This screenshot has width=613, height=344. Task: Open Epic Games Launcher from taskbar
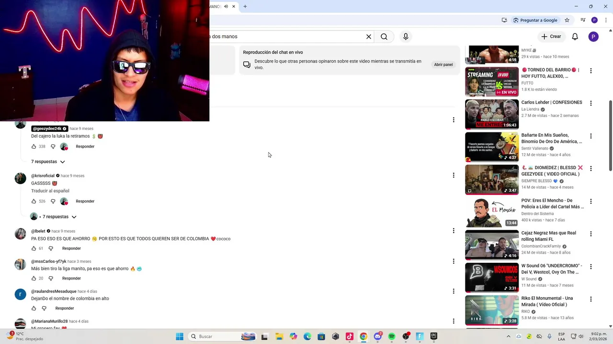434,336
